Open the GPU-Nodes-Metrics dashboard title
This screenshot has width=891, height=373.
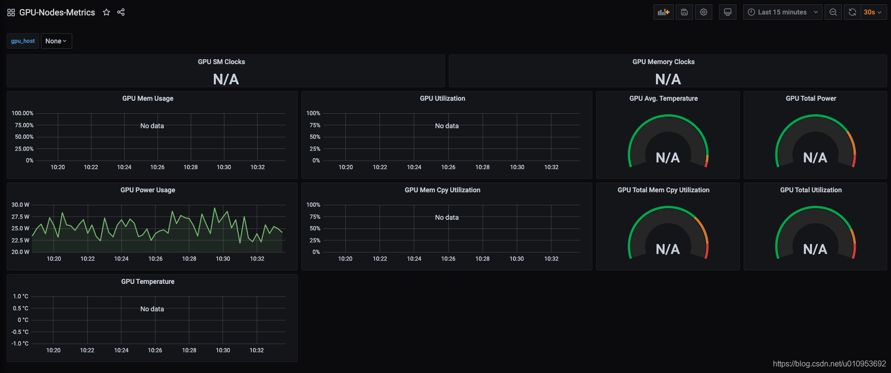[57, 13]
